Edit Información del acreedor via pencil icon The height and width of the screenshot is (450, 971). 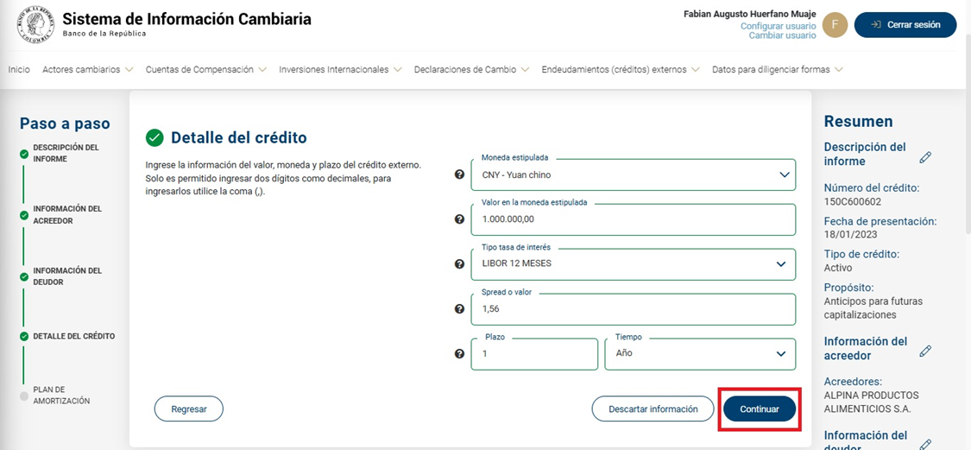925,351
